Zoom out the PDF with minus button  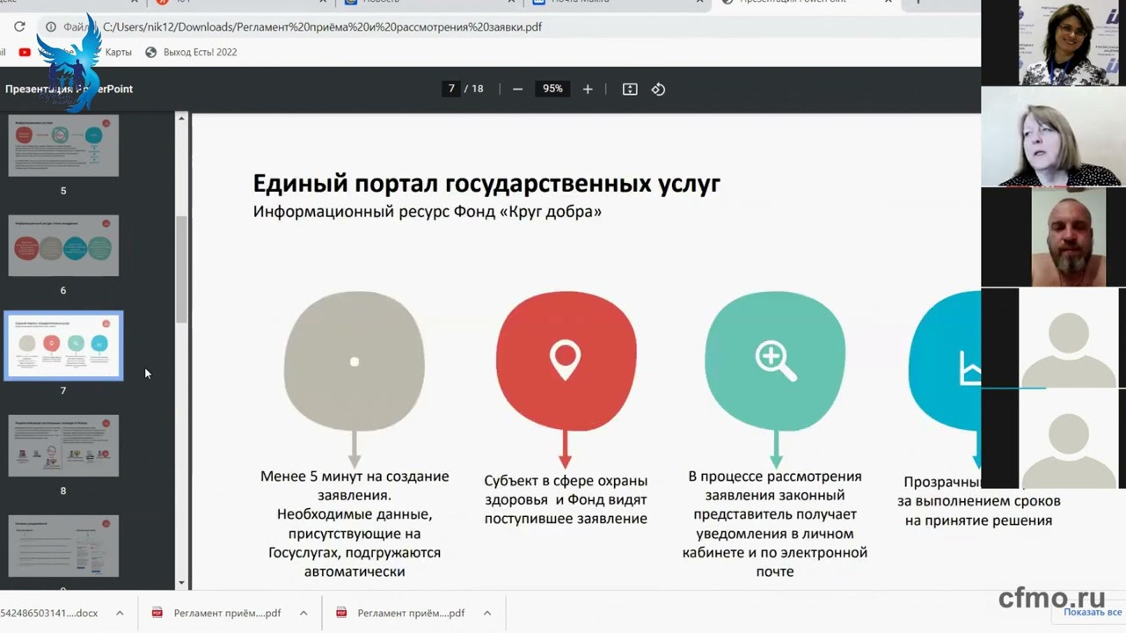click(x=517, y=89)
